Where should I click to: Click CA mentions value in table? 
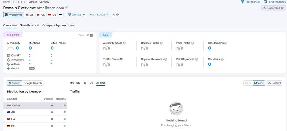coord(65,119)
